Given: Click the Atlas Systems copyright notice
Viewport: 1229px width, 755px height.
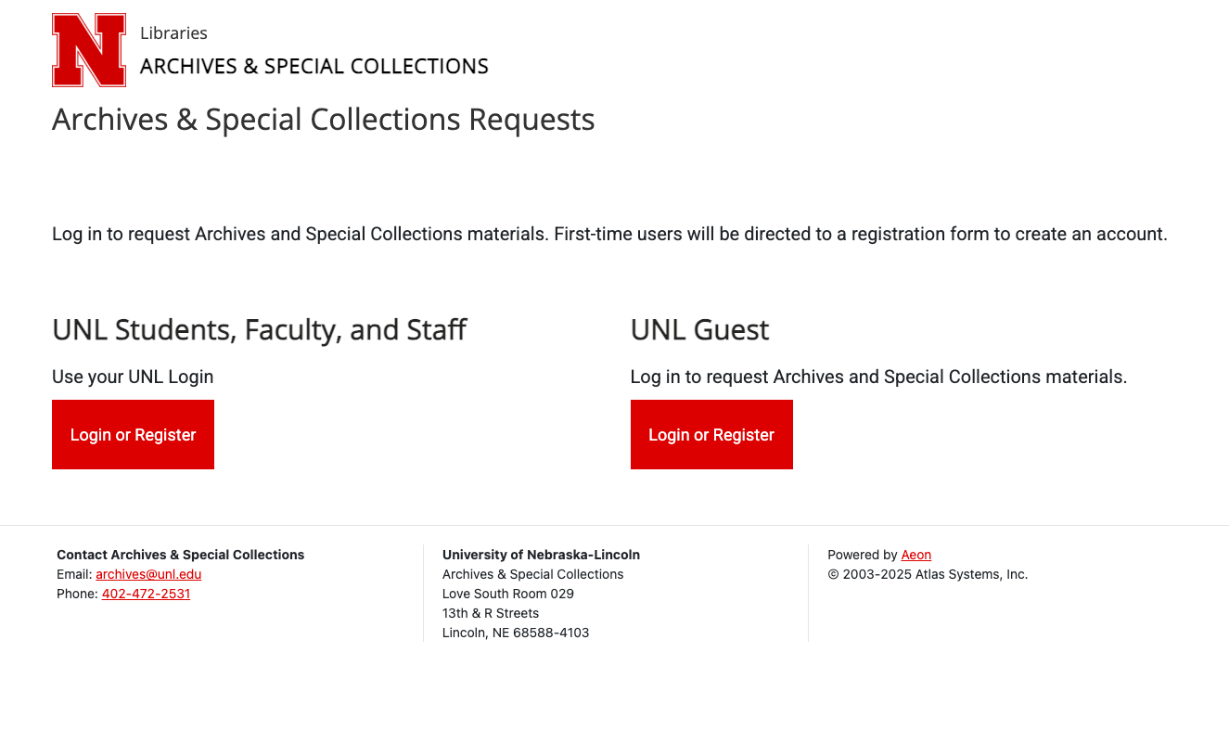Looking at the screenshot, I should [928, 574].
